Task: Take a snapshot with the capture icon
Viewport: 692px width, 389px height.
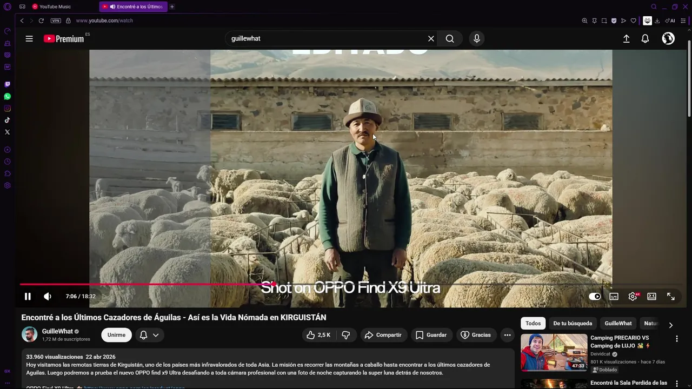Action: (x=604, y=21)
